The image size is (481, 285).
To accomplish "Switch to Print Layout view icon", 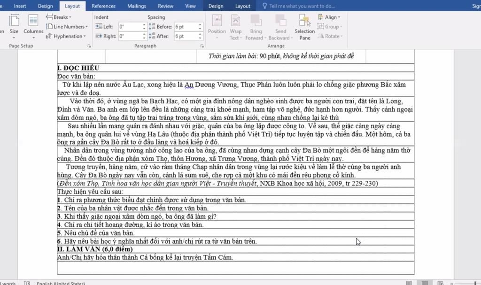I will click(x=425, y=283).
